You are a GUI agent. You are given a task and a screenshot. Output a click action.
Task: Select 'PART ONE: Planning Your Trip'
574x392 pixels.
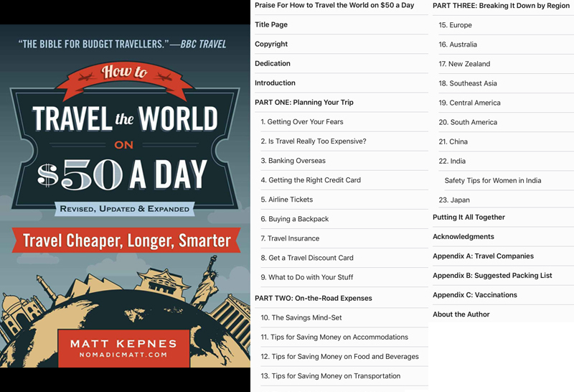(342, 102)
